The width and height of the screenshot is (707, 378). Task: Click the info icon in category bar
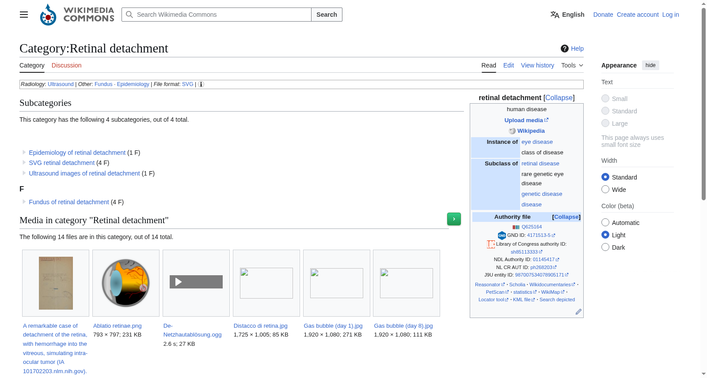tap(201, 84)
